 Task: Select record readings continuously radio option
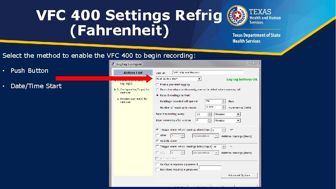(x=157, y=90)
